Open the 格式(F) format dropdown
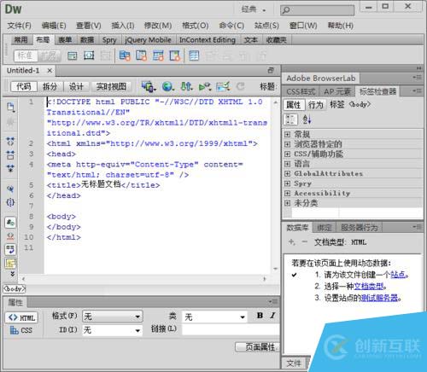Image resolution: width=427 pixels, height=372 pixels. pos(113,317)
